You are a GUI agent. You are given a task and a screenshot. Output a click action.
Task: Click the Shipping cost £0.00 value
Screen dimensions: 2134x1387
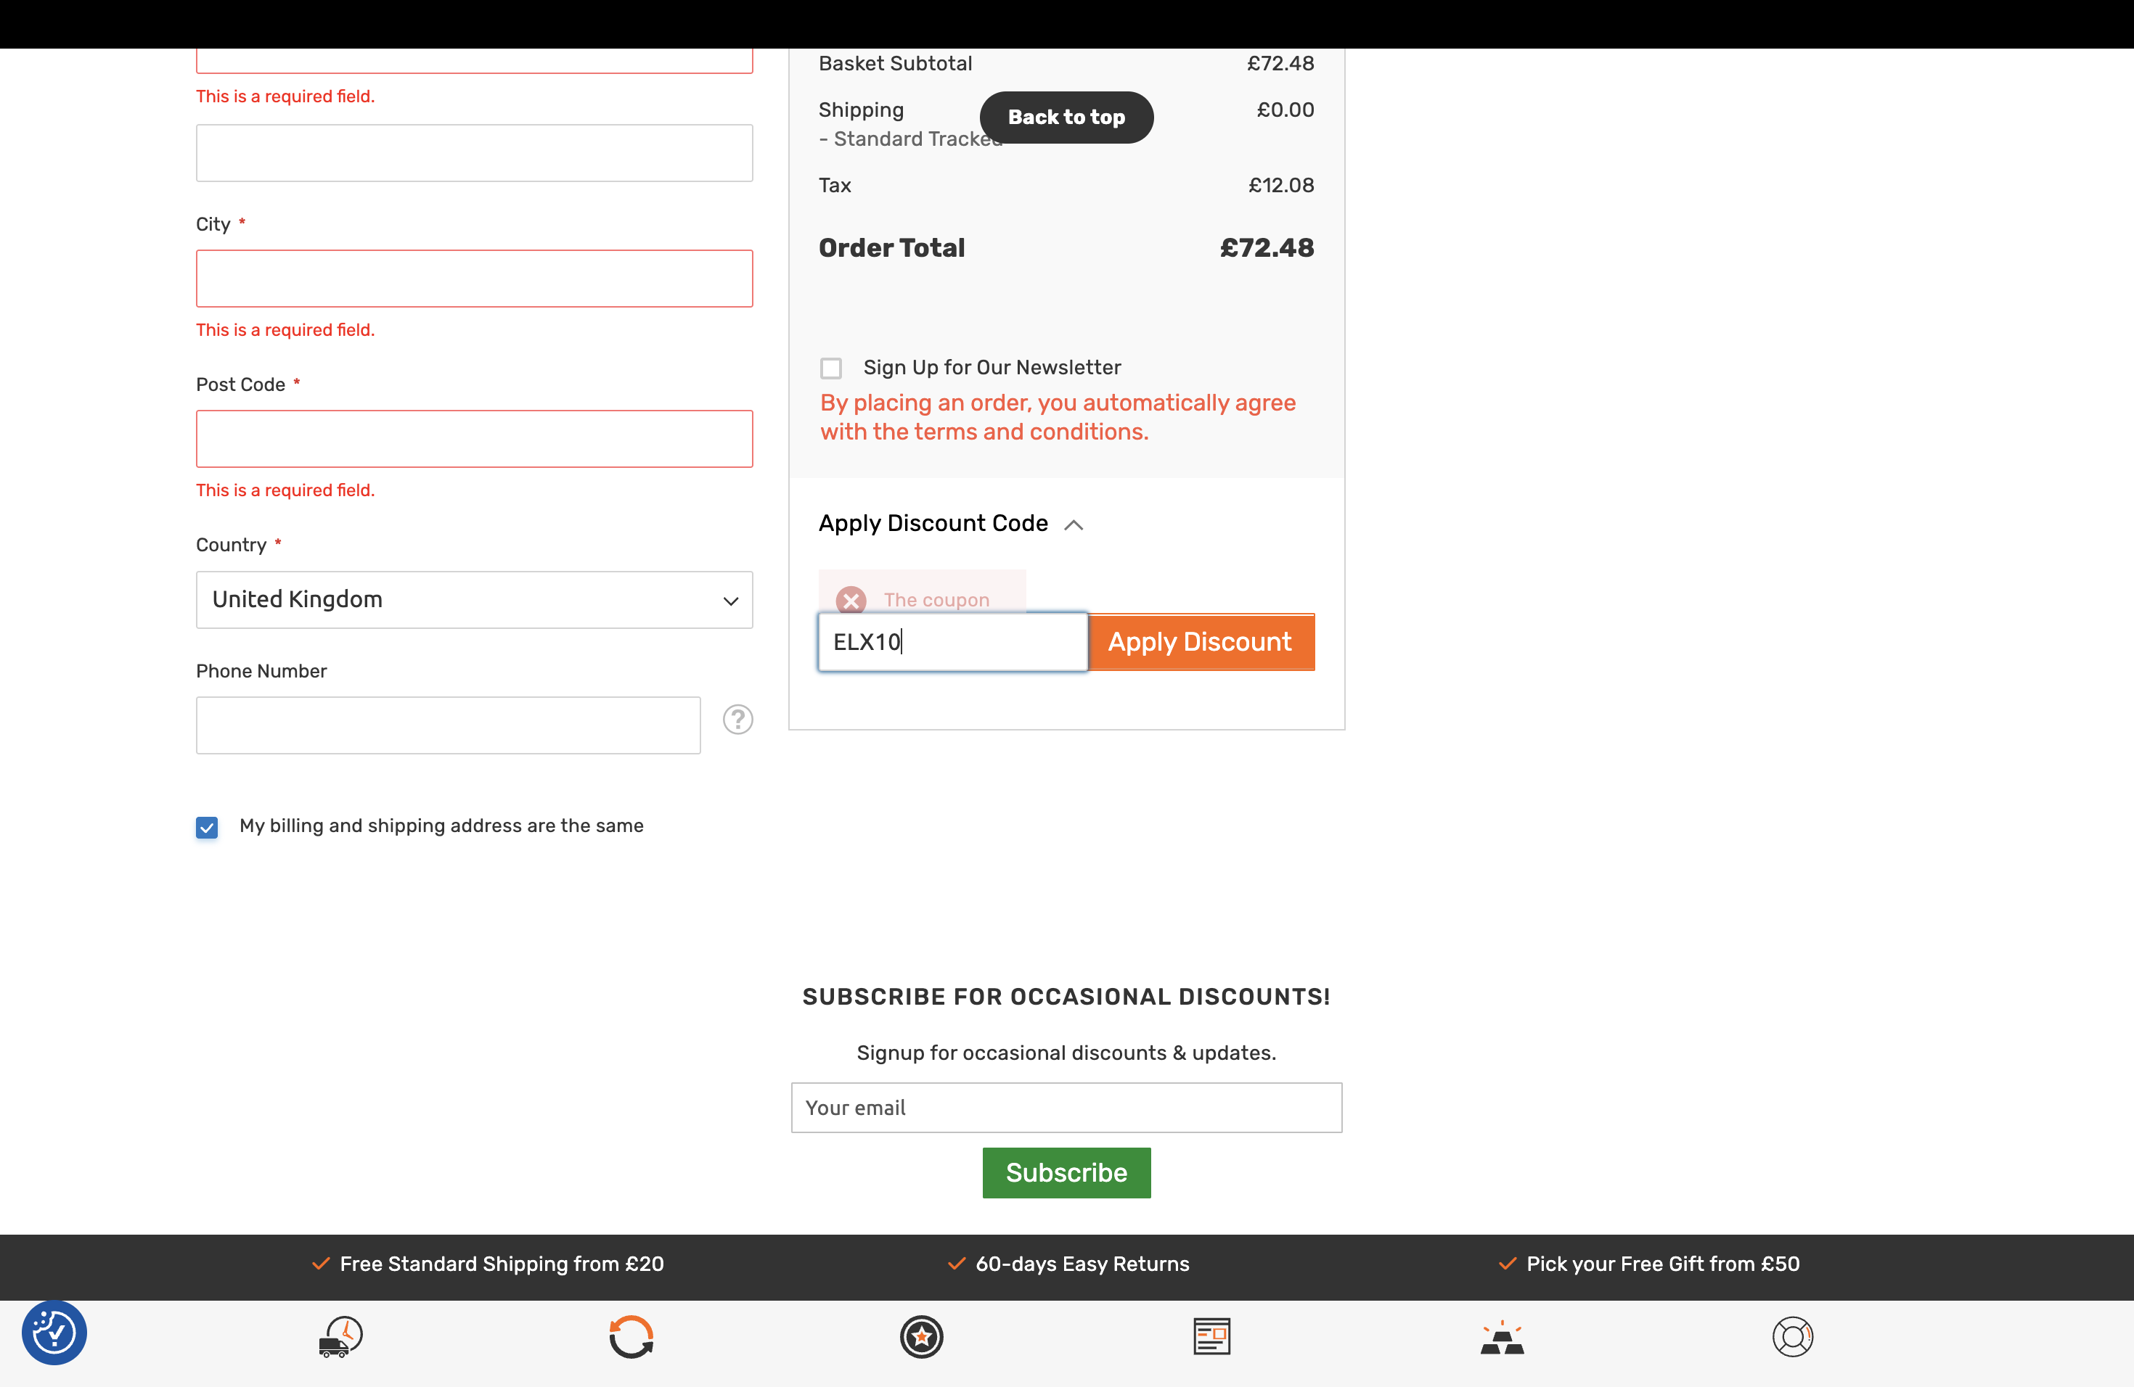(1285, 110)
